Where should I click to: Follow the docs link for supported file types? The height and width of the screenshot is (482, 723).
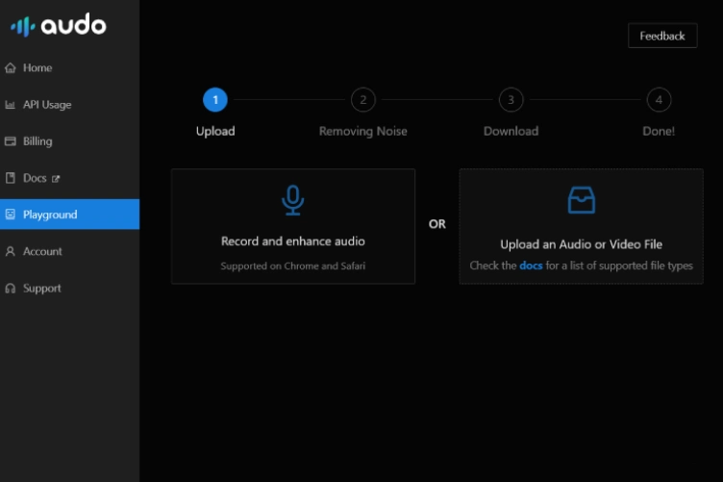[x=531, y=266]
